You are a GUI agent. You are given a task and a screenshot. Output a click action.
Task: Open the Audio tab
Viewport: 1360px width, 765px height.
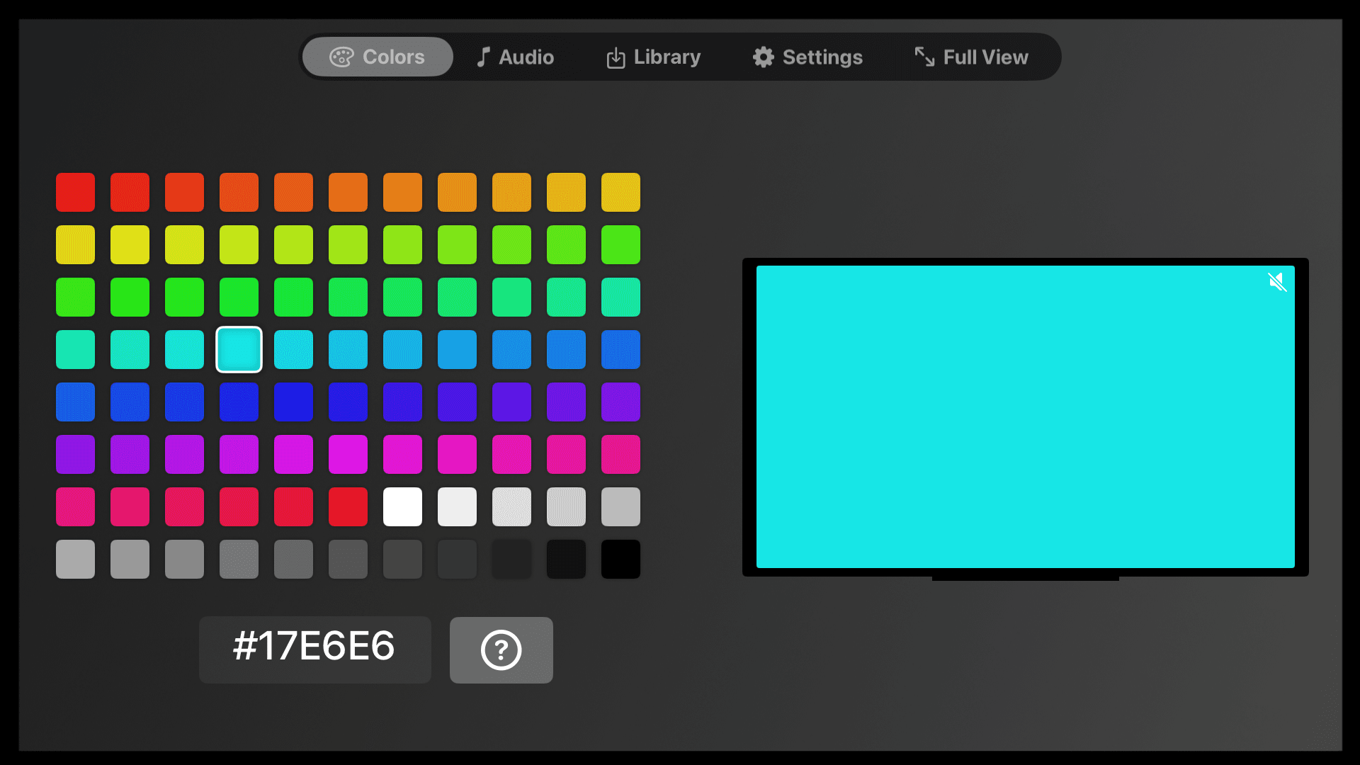[515, 57]
